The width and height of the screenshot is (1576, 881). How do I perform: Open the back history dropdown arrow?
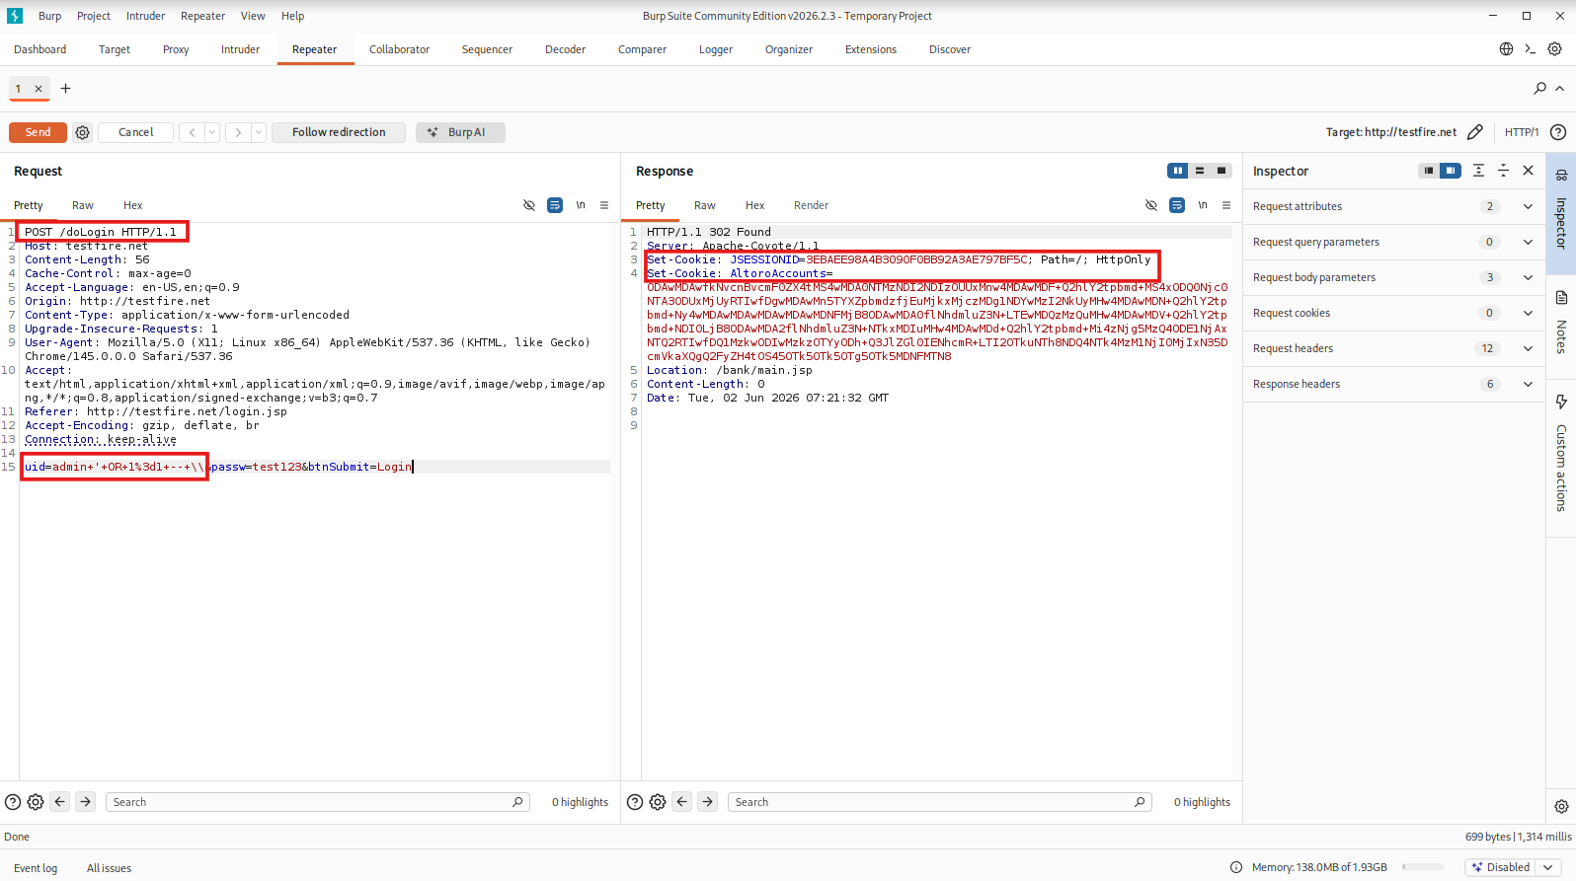212,132
